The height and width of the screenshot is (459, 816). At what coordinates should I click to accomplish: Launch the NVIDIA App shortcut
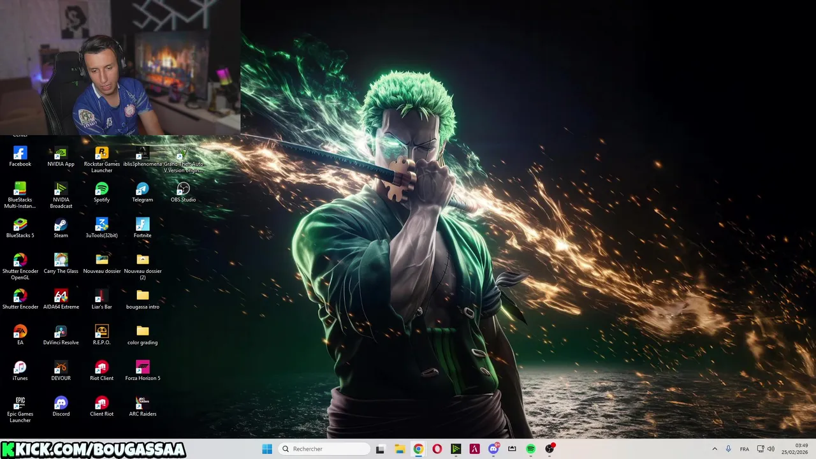(61, 156)
